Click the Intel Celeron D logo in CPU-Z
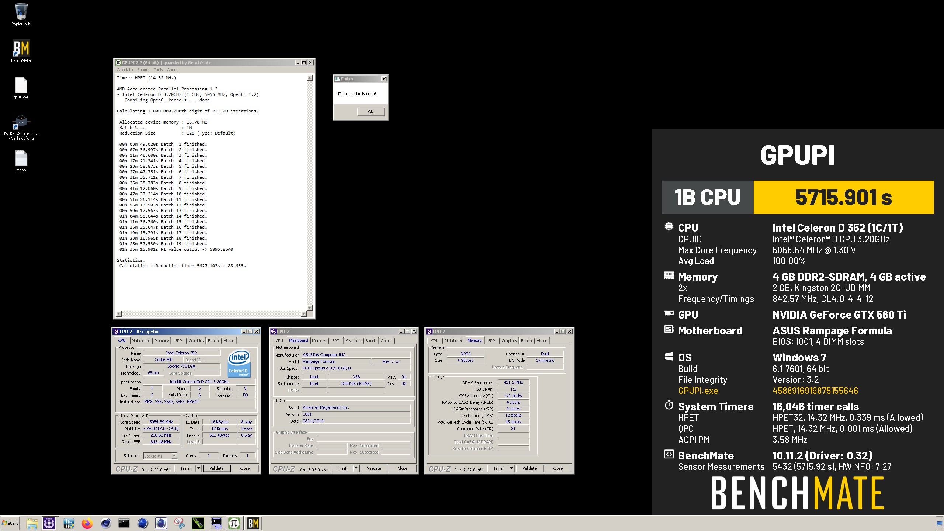 [x=239, y=363]
